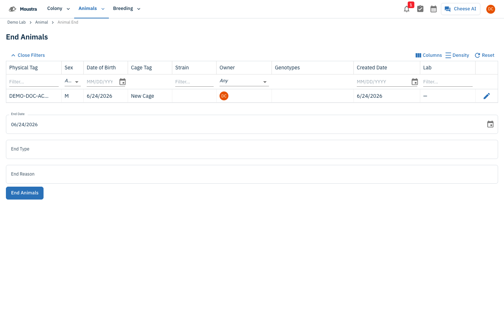Sort by the Physical Tag column header
The width and height of the screenshot is (504, 315).
pos(34,68)
